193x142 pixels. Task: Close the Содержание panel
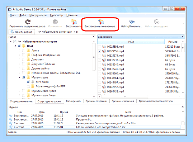[x=182, y=36]
